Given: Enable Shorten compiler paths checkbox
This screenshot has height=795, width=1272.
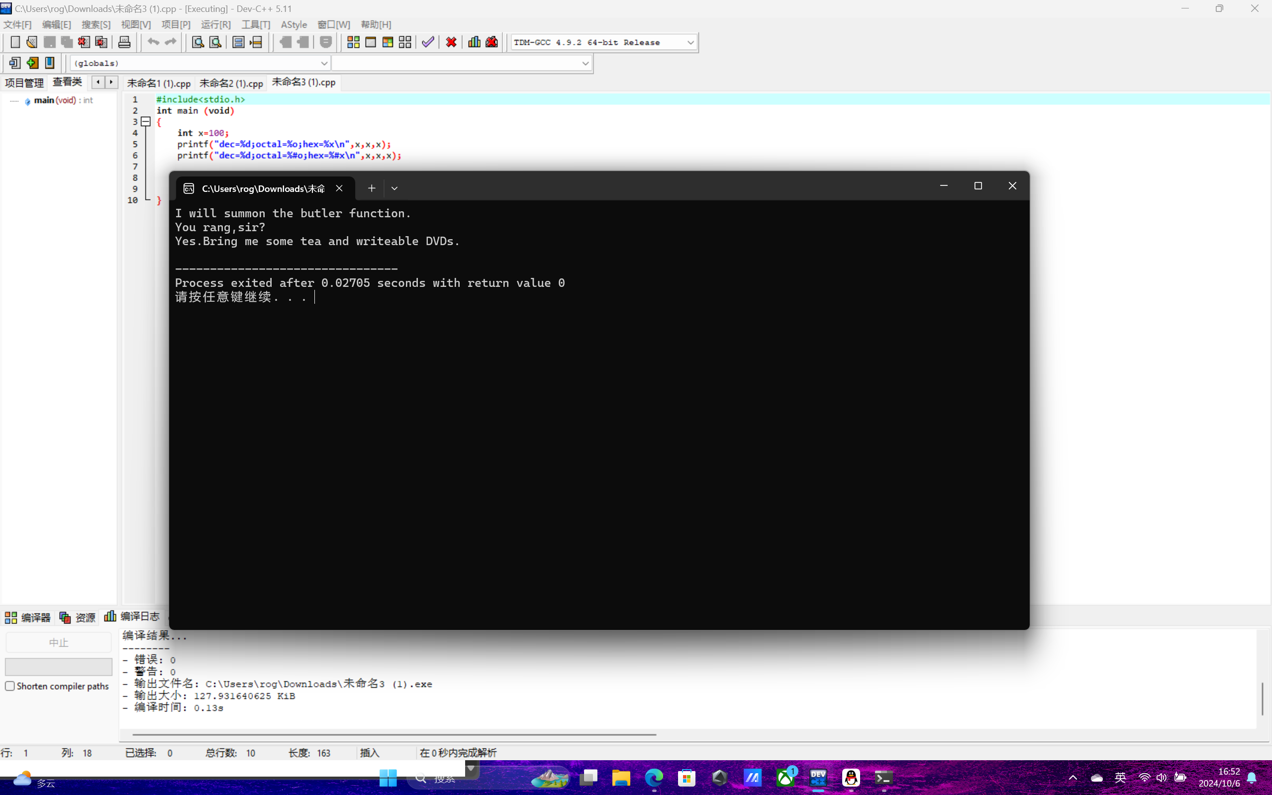Looking at the screenshot, I should coord(10,686).
